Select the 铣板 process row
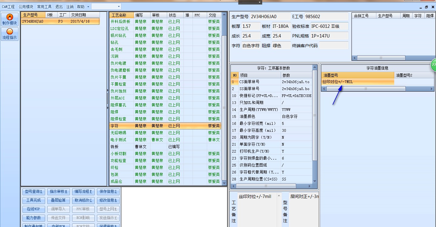The image size is (436, 227). tap(165, 147)
